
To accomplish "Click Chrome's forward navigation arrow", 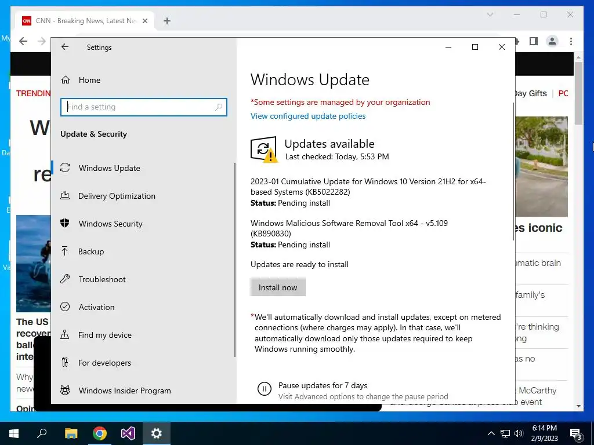I will (42, 41).
